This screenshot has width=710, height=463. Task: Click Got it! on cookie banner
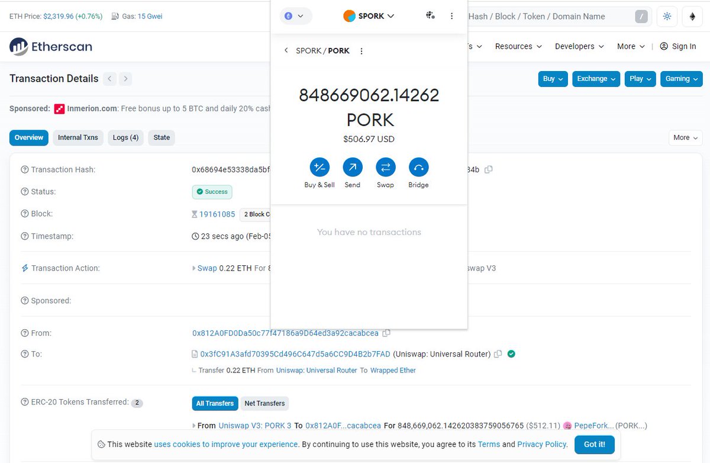click(x=594, y=444)
